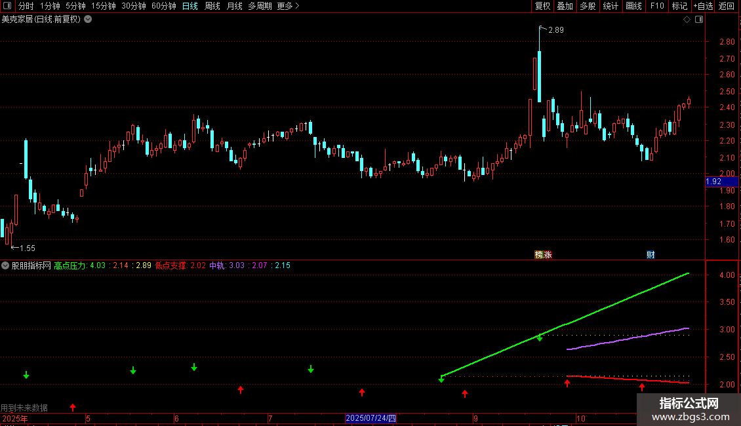Select the 1分钟 period tab
The width and height of the screenshot is (741, 426).
(50, 6)
